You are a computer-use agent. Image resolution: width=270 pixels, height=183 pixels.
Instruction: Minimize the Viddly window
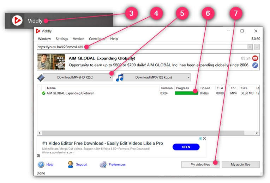pyautogui.click(x=228, y=31)
